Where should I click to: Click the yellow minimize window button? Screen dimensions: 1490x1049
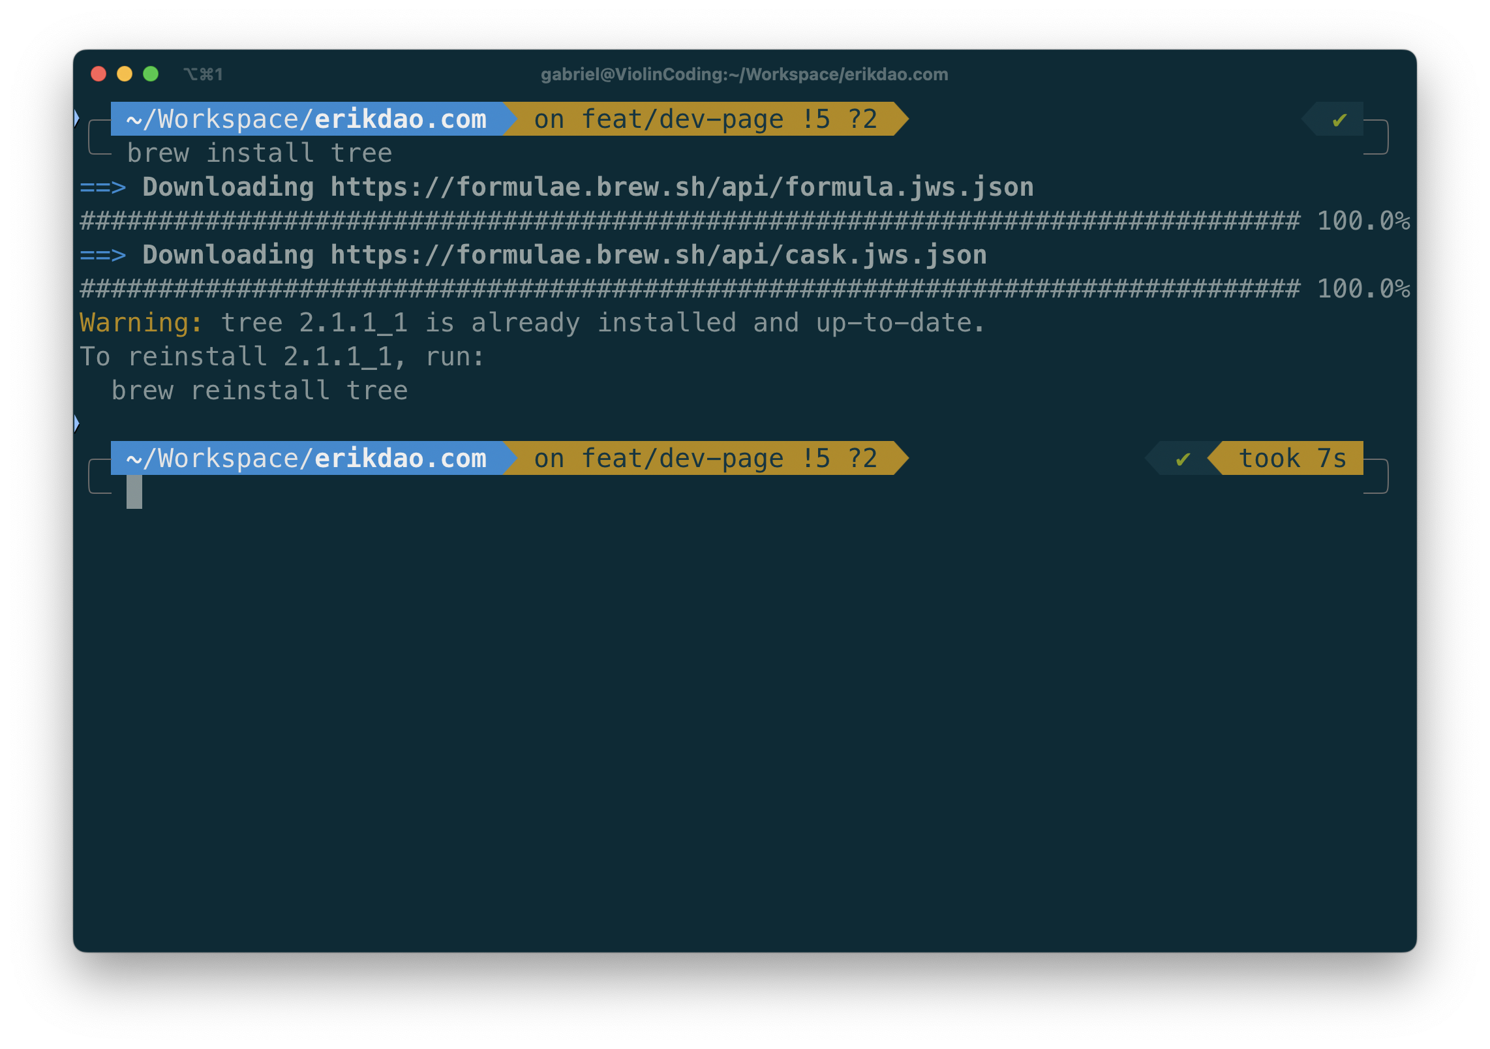125,74
